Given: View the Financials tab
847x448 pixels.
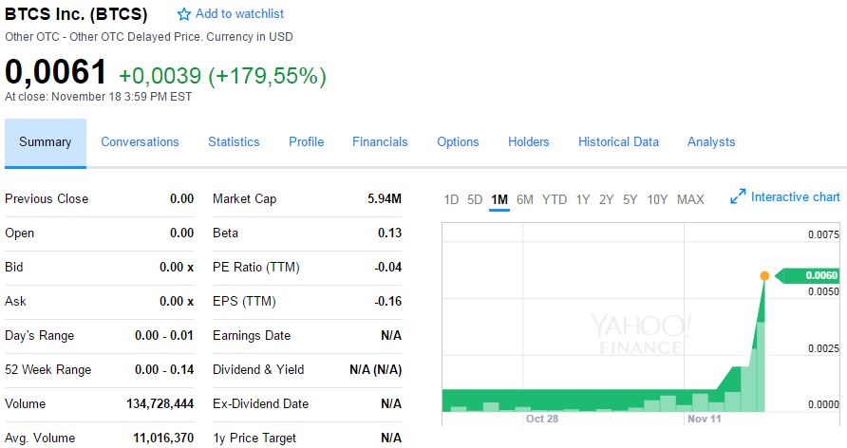Looking at the screenshot, I should [380, 142].
